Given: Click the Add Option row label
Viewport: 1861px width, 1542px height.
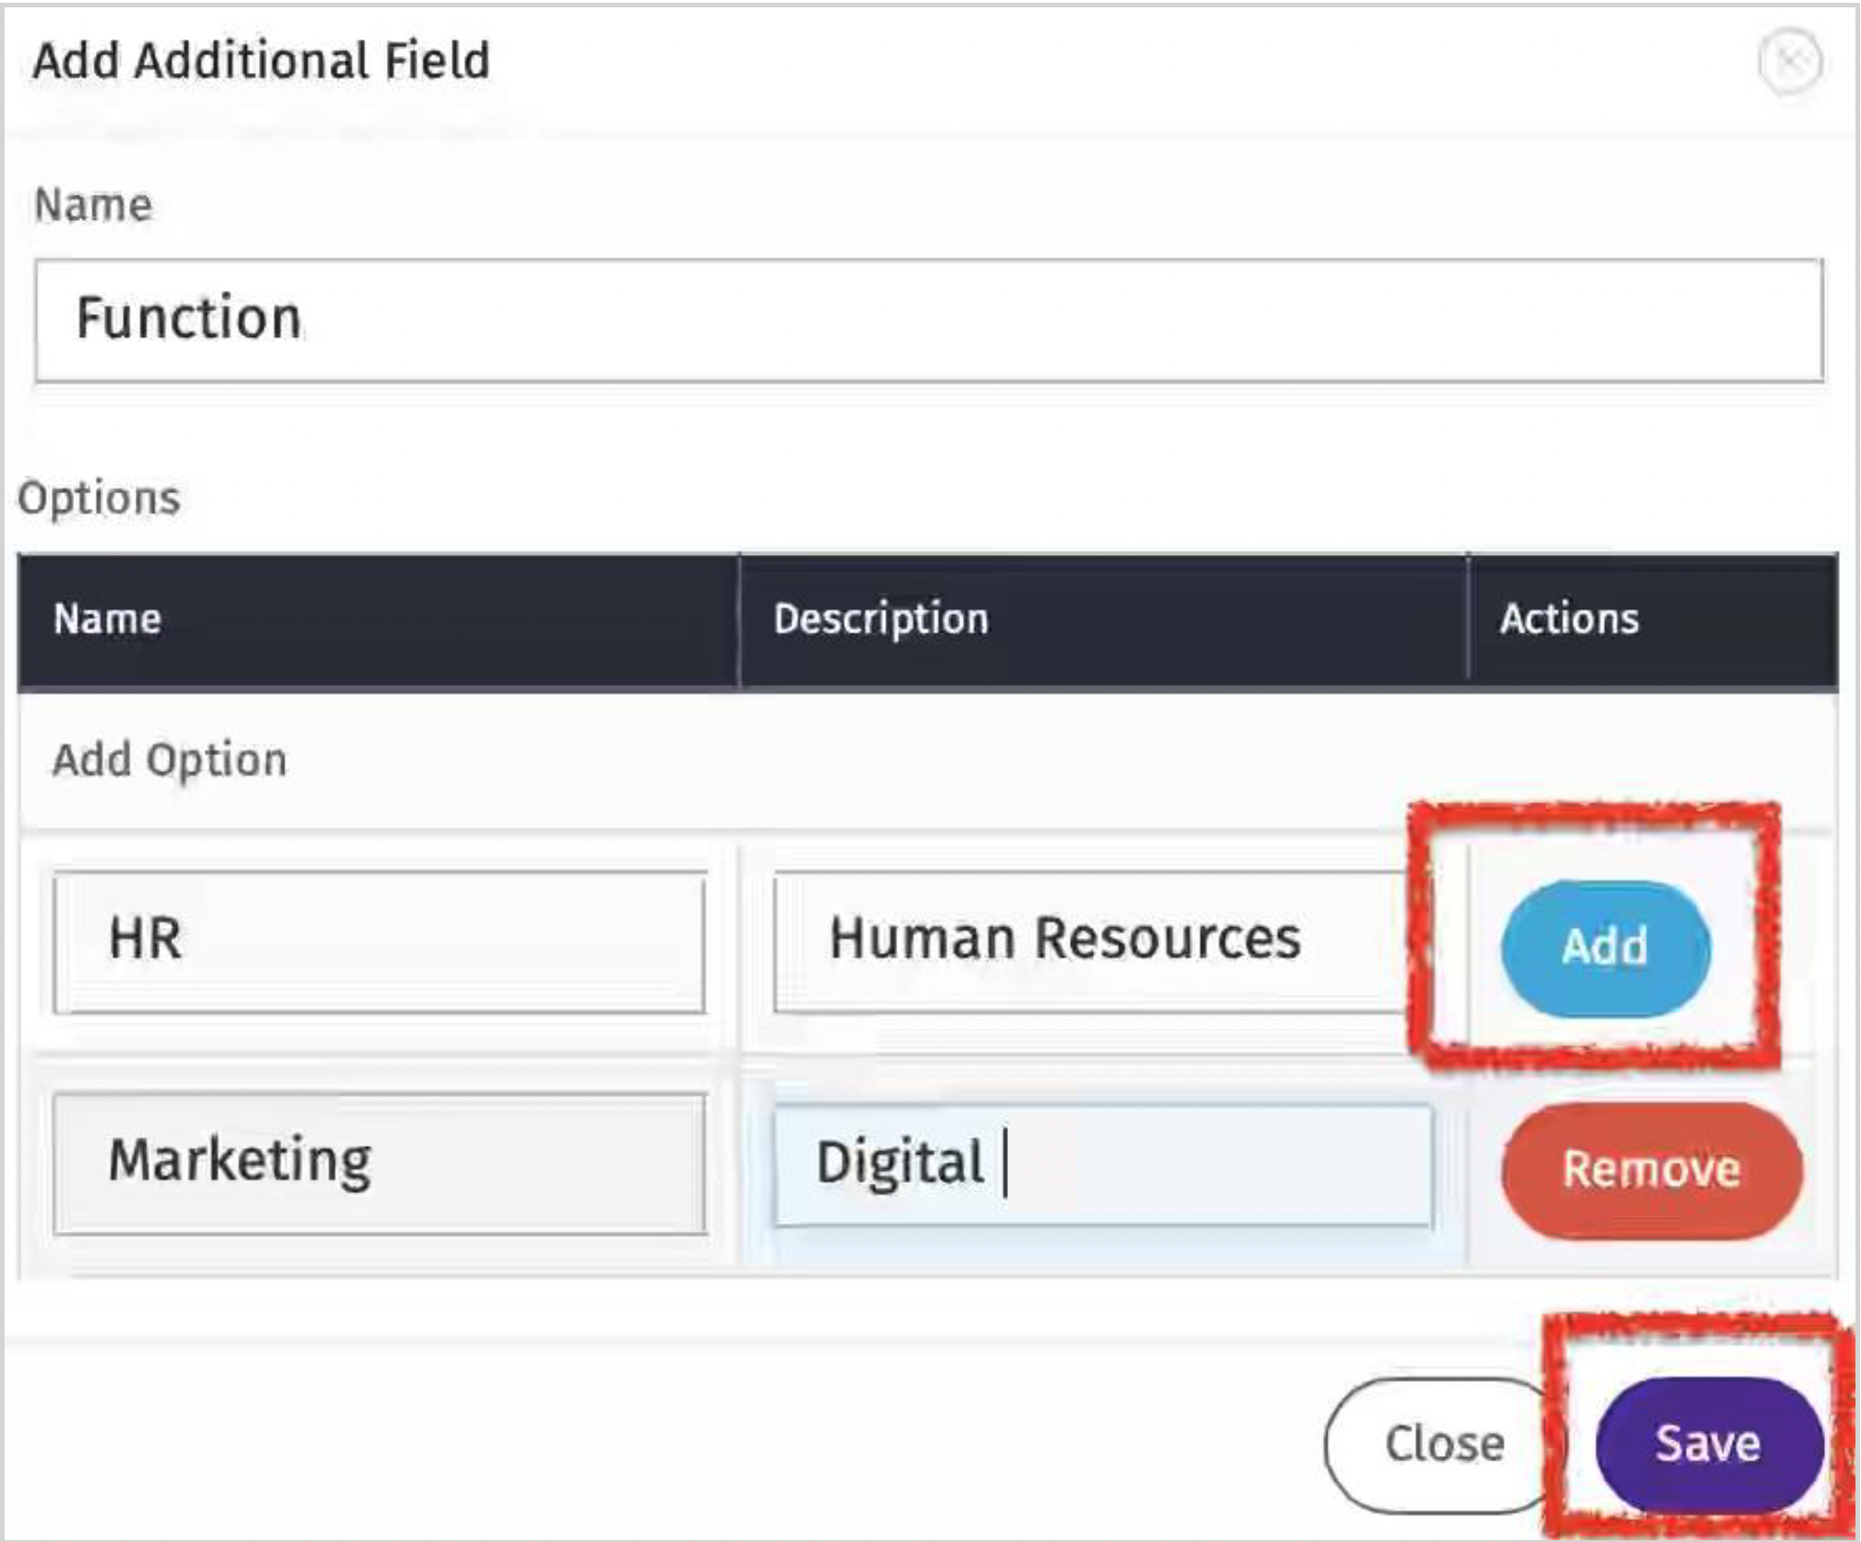Looking at the screenshot, I should point(170,761).
